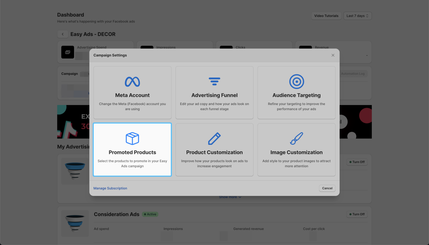
Task: Click the Promoted Products card
Action: [132, 150]
